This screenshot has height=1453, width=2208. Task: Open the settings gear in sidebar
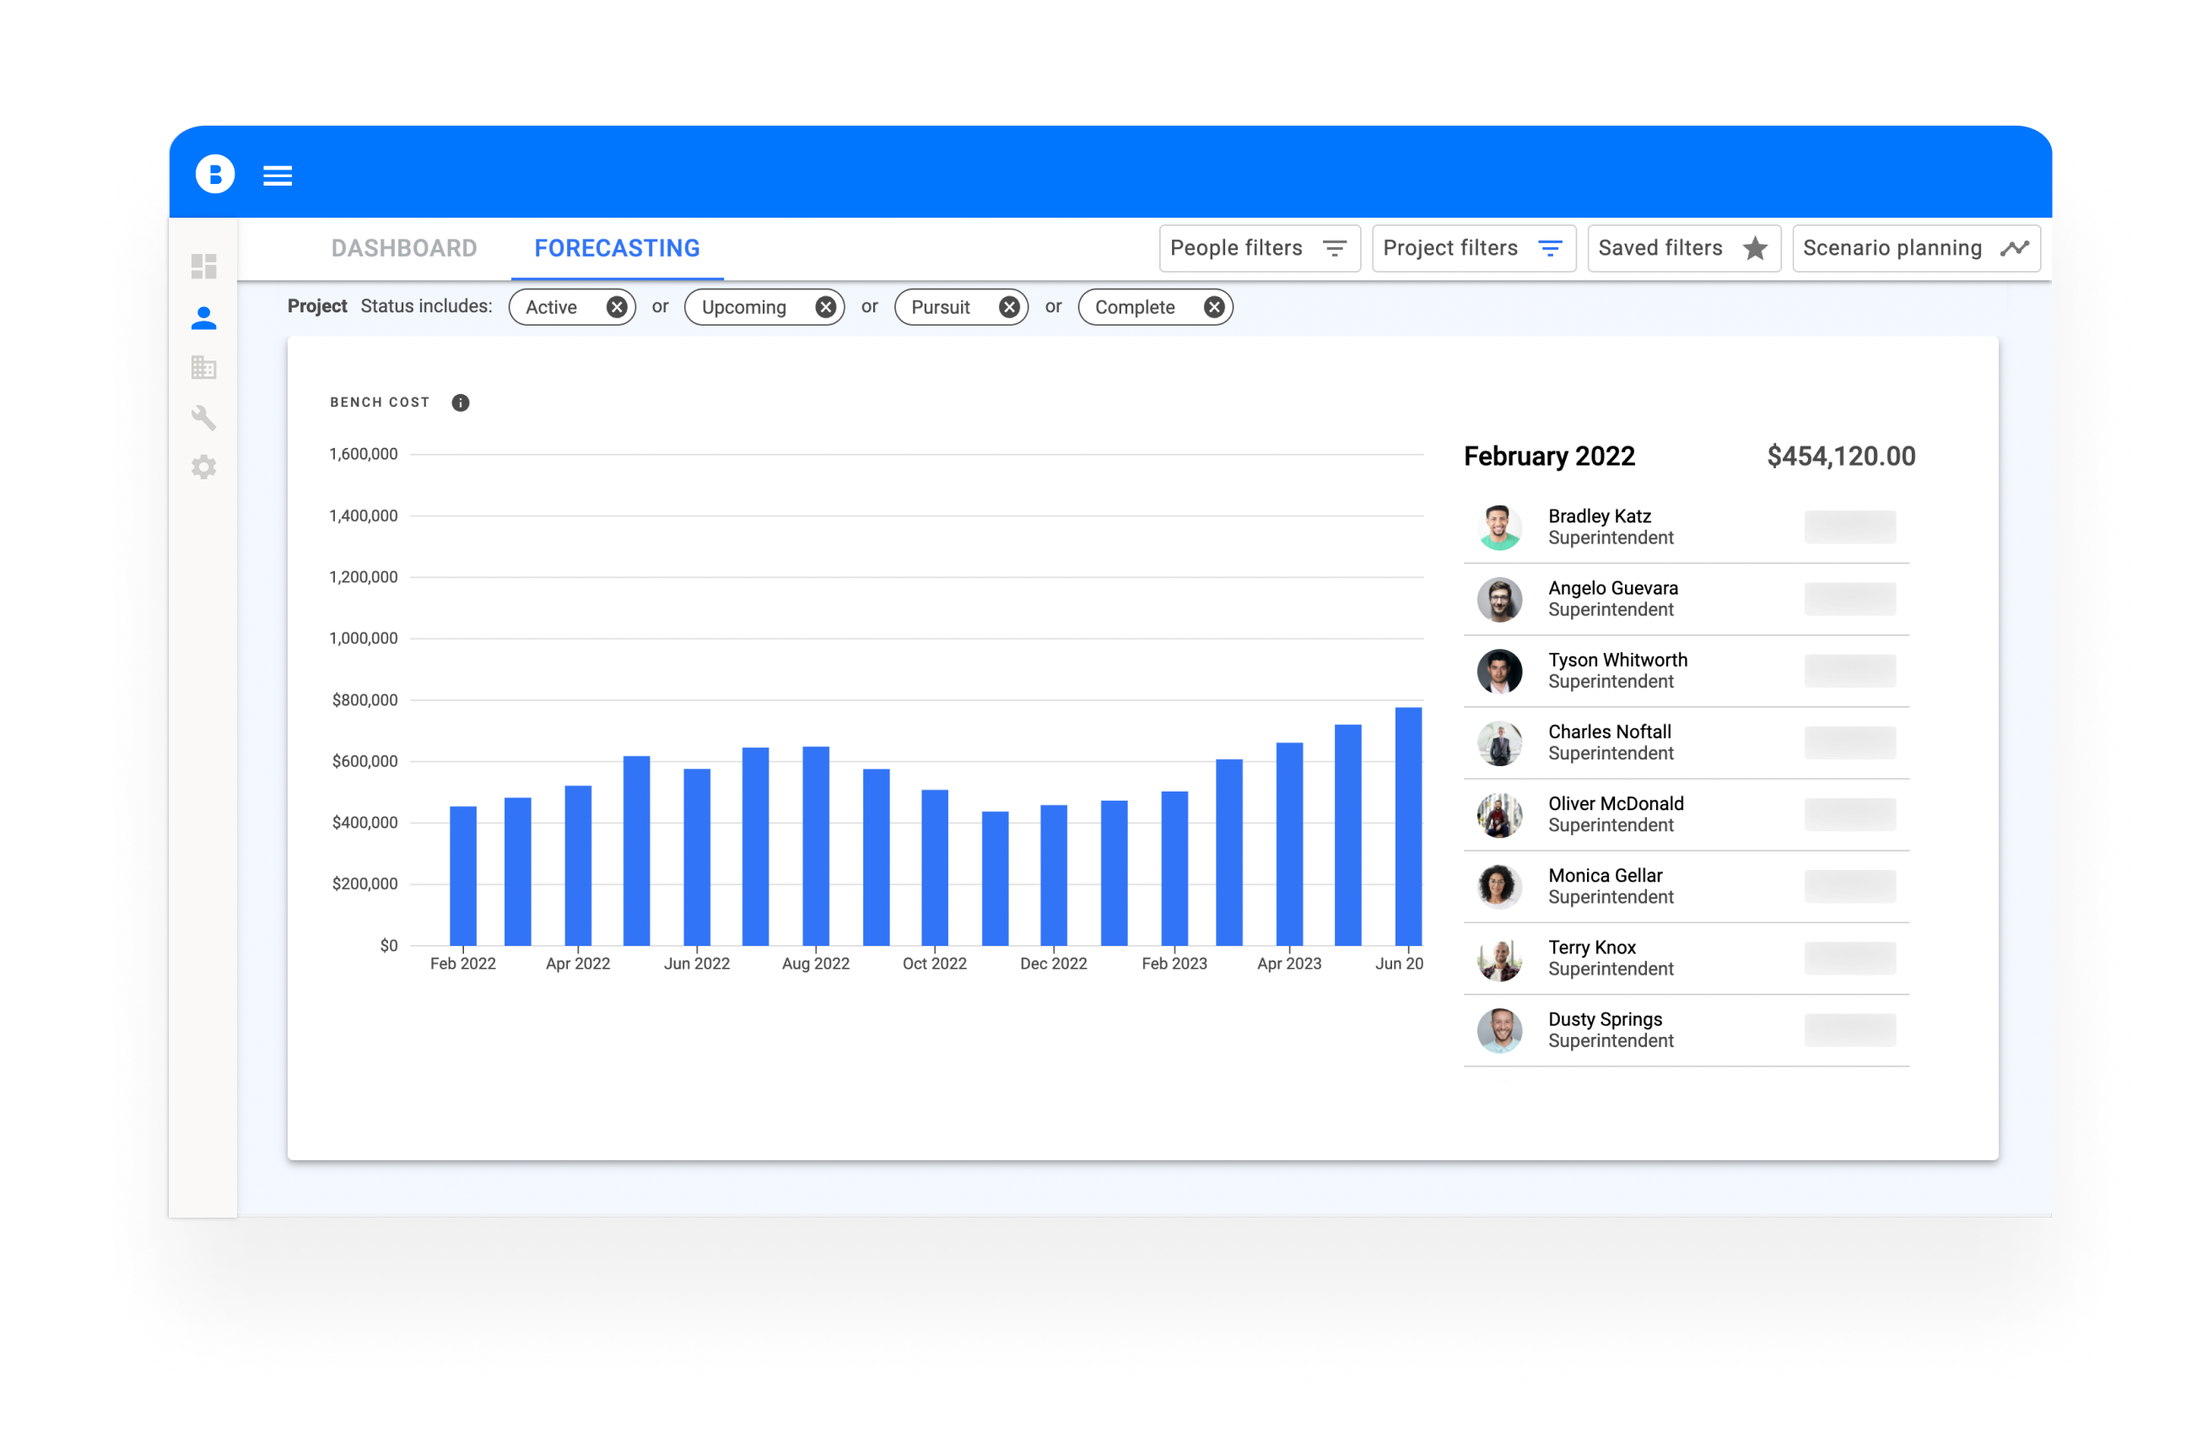[x=204, y=467]
